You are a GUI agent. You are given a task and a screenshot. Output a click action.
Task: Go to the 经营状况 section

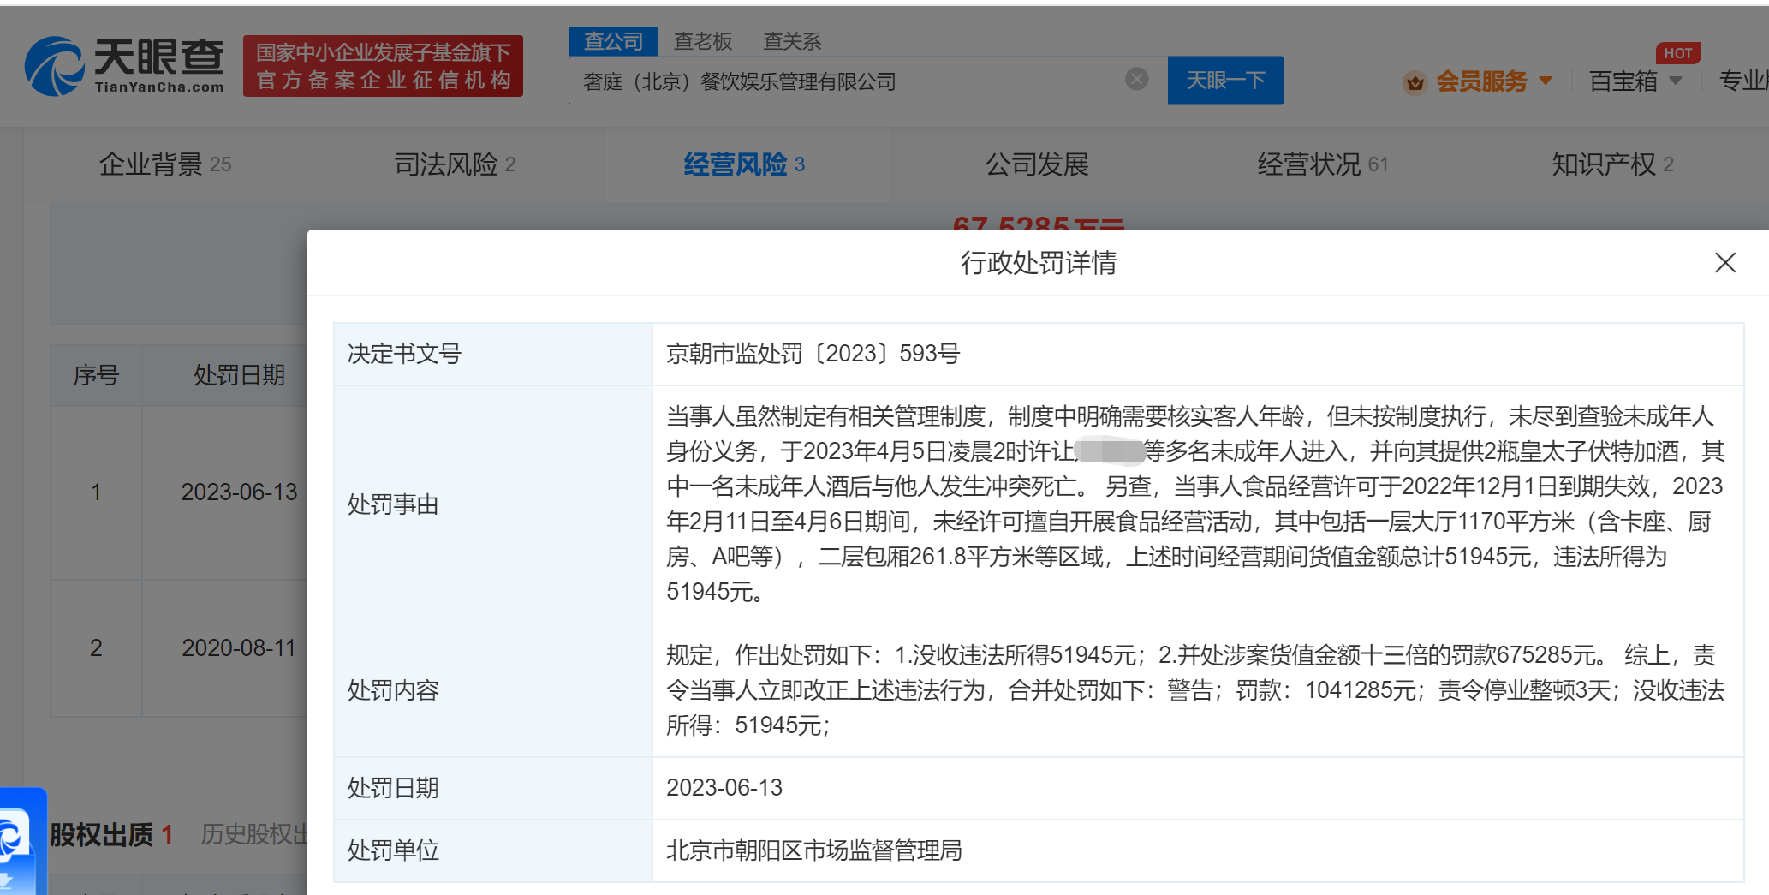pyautogui.click(x=1321, y=164)
